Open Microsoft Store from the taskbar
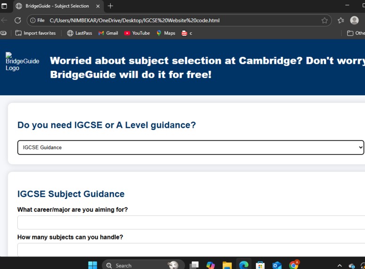Viewport: 365px width, 269px height. [x=260, y=265]
